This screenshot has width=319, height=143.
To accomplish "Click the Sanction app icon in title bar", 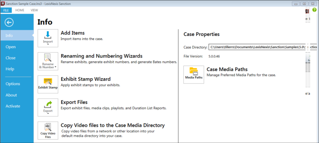I will 3,4.
